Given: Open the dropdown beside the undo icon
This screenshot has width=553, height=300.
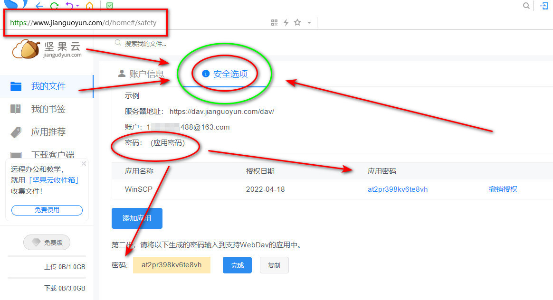Looking at the screenshot, I should click(77, 6).
